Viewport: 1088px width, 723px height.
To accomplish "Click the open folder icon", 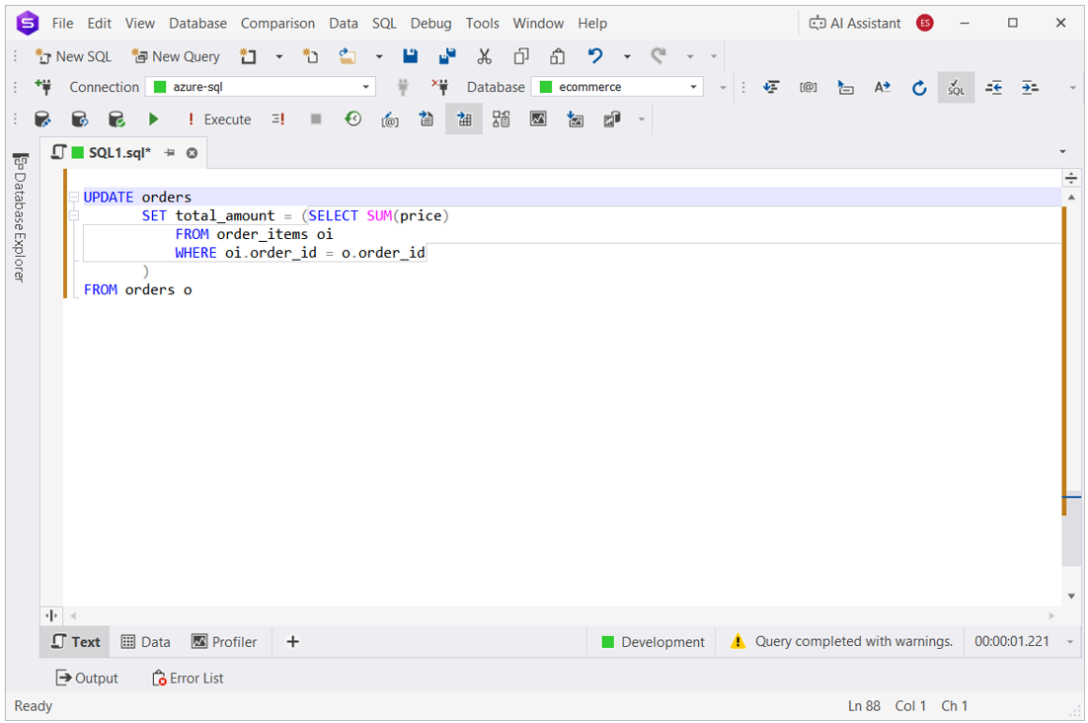I will 348,56.
